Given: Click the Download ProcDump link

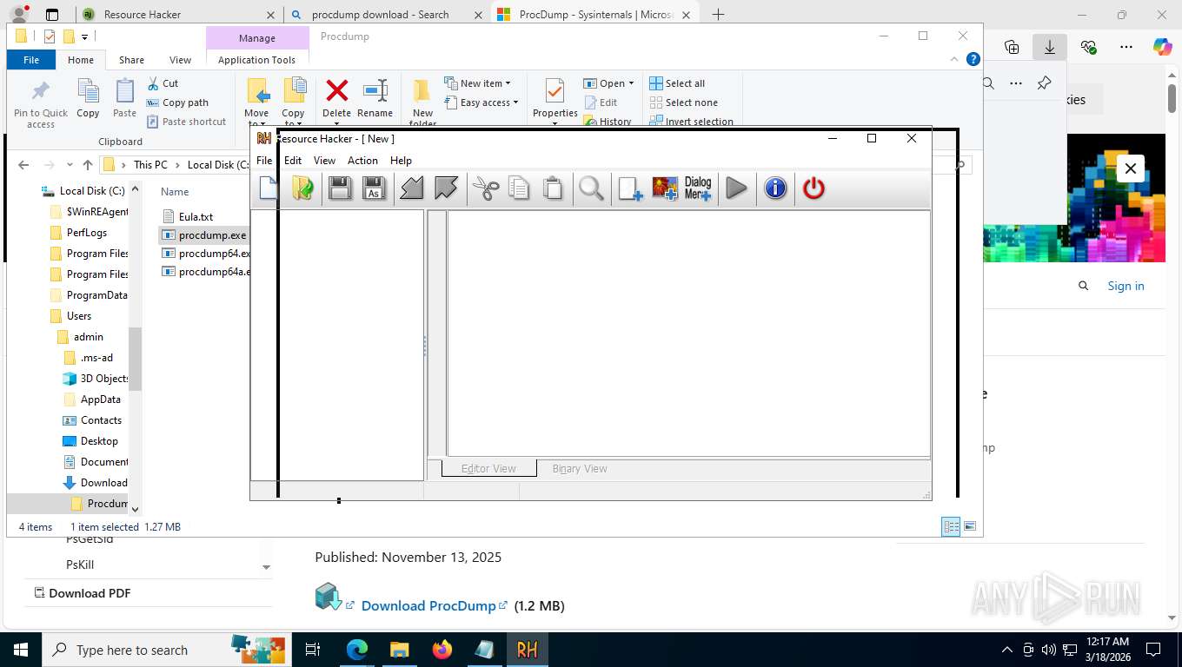Looking at the screenshot, I should (428, 605).
